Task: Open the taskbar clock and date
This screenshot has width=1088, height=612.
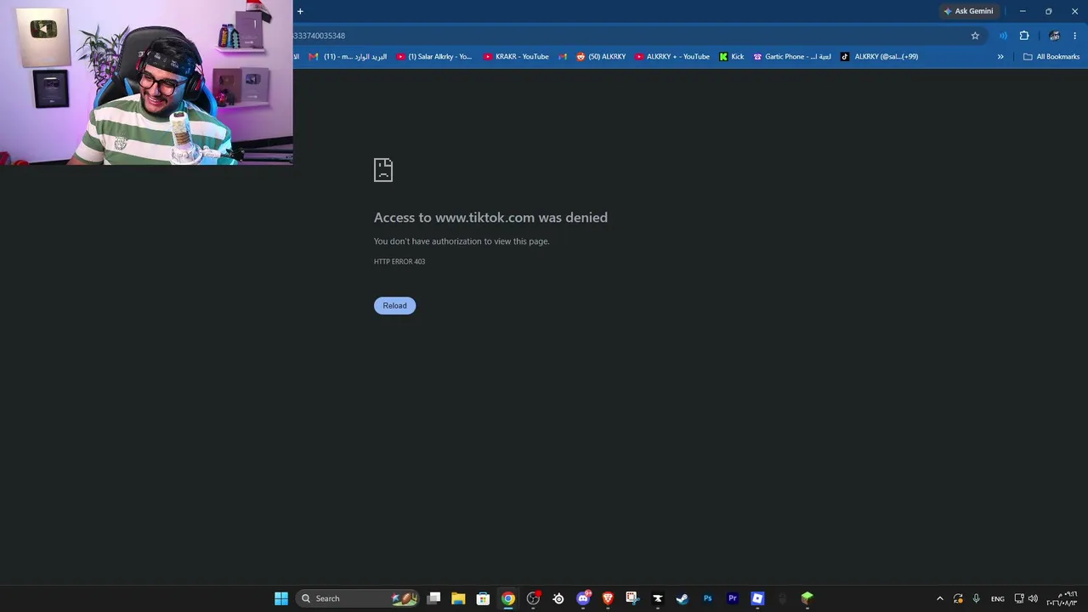Action: (x=1062, y=598)
